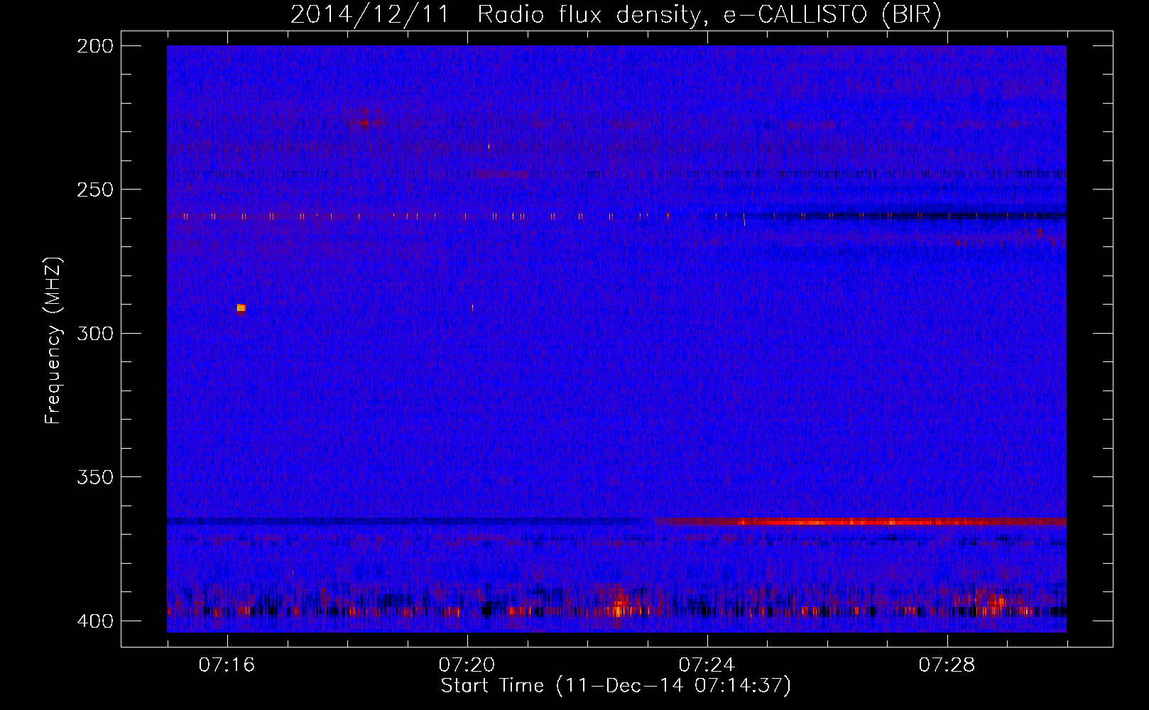
Task: Click the 'Start Time (11-Dec-14 07:14:37)' label
Action: pyautogui.click(x=616, y=686)
